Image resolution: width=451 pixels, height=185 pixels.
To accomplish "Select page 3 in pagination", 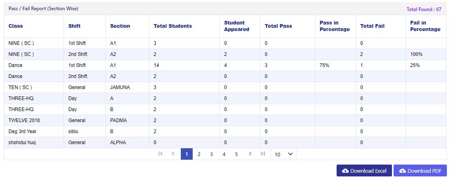I will point(212,154).
